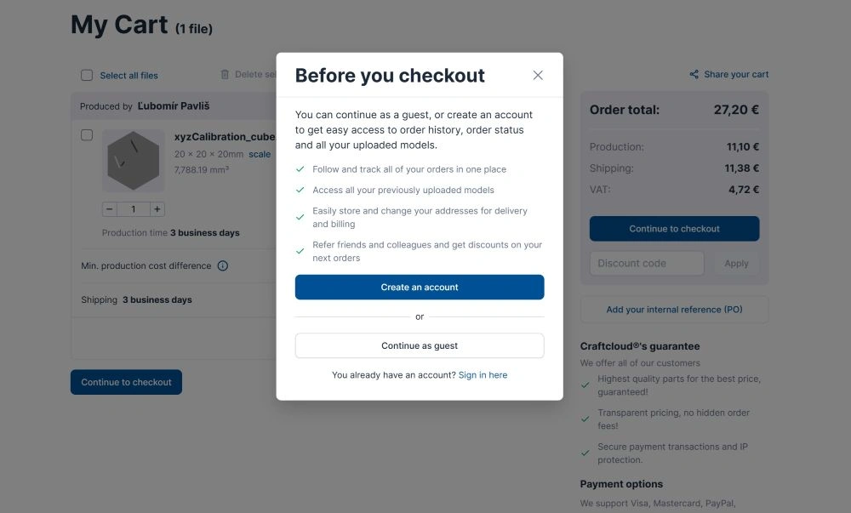The image size is (851, 513).
Task: Increase quantity with the plus button
Action: (157, 209)
